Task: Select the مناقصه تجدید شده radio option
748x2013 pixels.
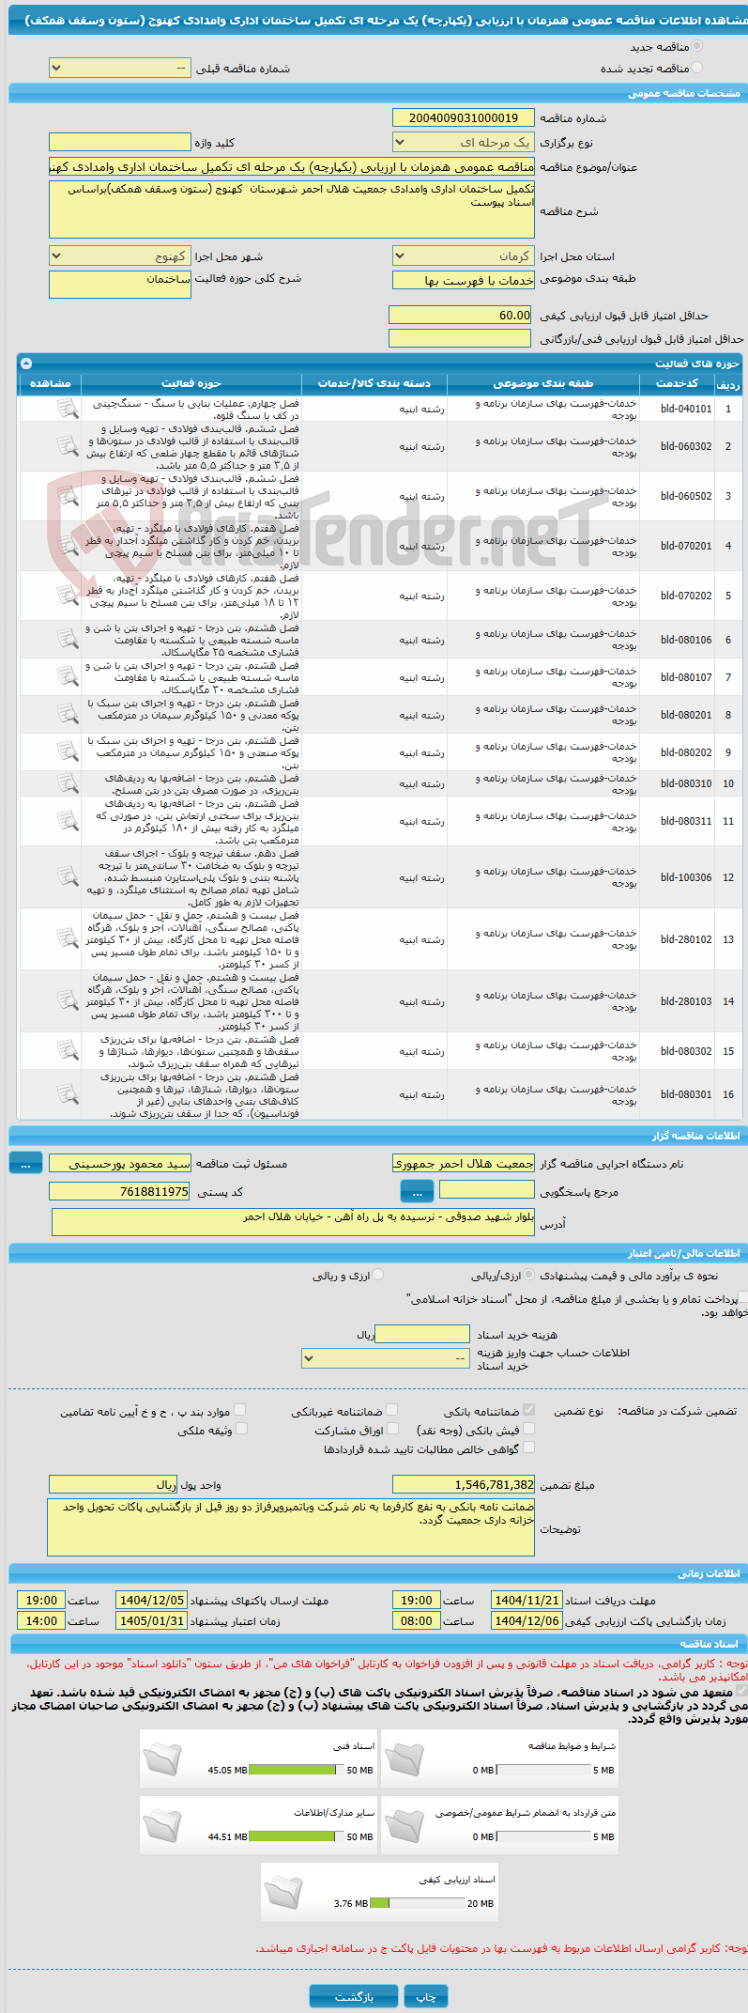Action: click(x=696, y=68)
